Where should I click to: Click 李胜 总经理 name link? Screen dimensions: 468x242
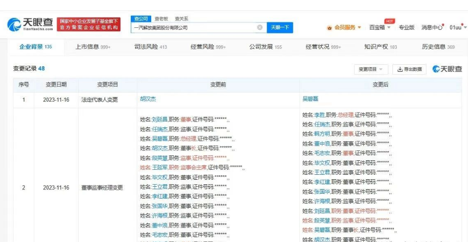[x=319, y=115]
